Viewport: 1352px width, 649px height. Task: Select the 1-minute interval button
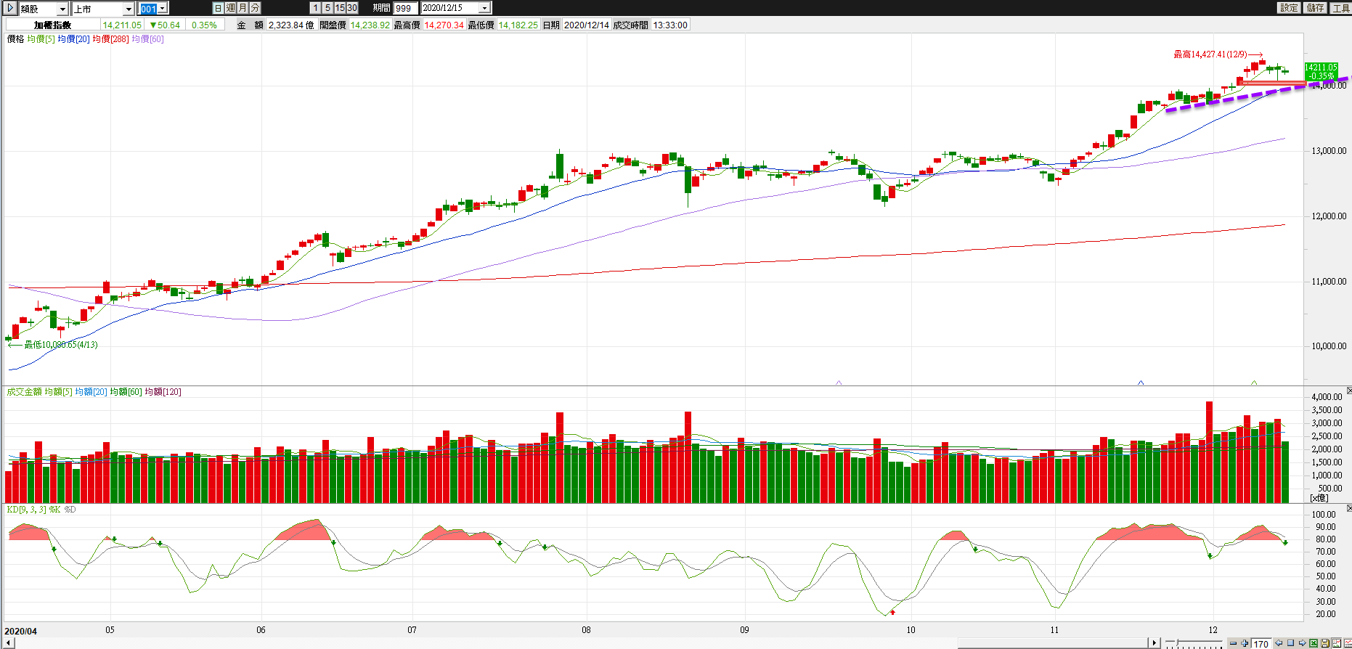tap(316, 8)
